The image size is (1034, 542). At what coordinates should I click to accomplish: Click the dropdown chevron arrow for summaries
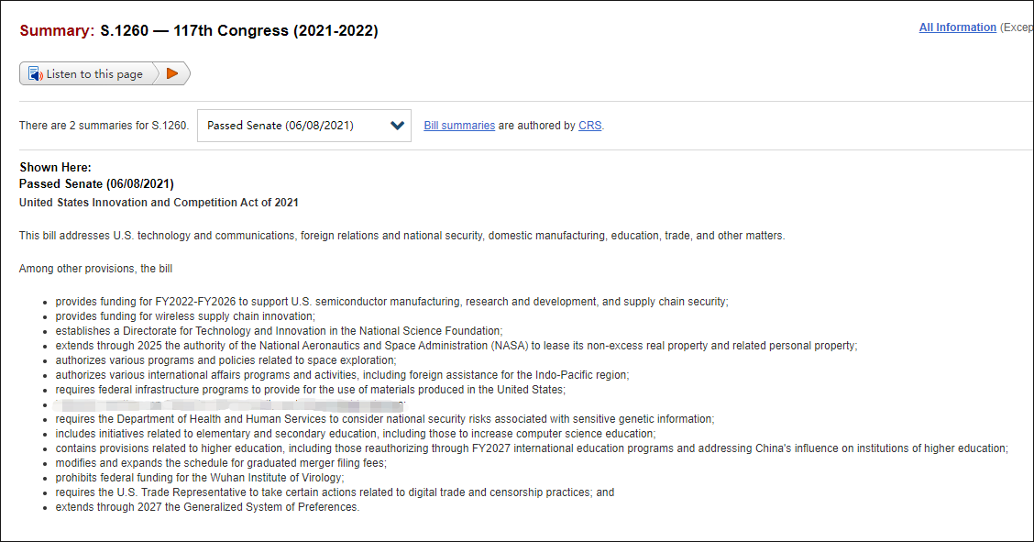(398, 126)
